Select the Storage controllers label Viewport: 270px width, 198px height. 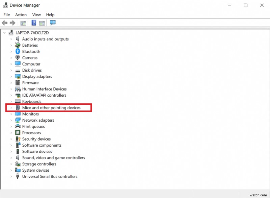pos(39,164)
